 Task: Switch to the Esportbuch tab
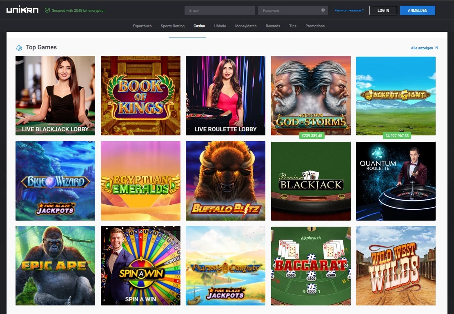[142, 26]
